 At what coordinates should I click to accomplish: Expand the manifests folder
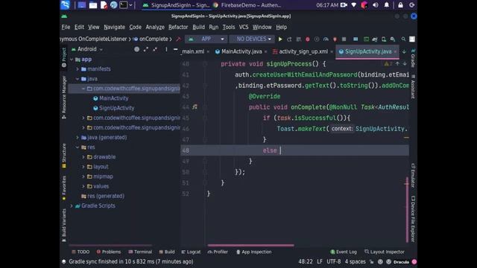coord(78,69)
